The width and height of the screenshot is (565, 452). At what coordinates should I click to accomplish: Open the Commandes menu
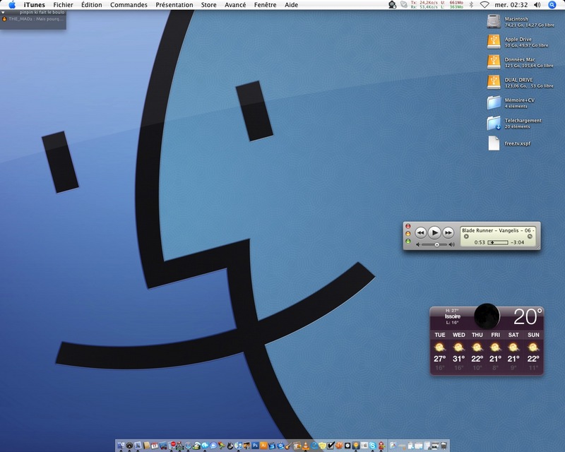click(x=129, y=5)
